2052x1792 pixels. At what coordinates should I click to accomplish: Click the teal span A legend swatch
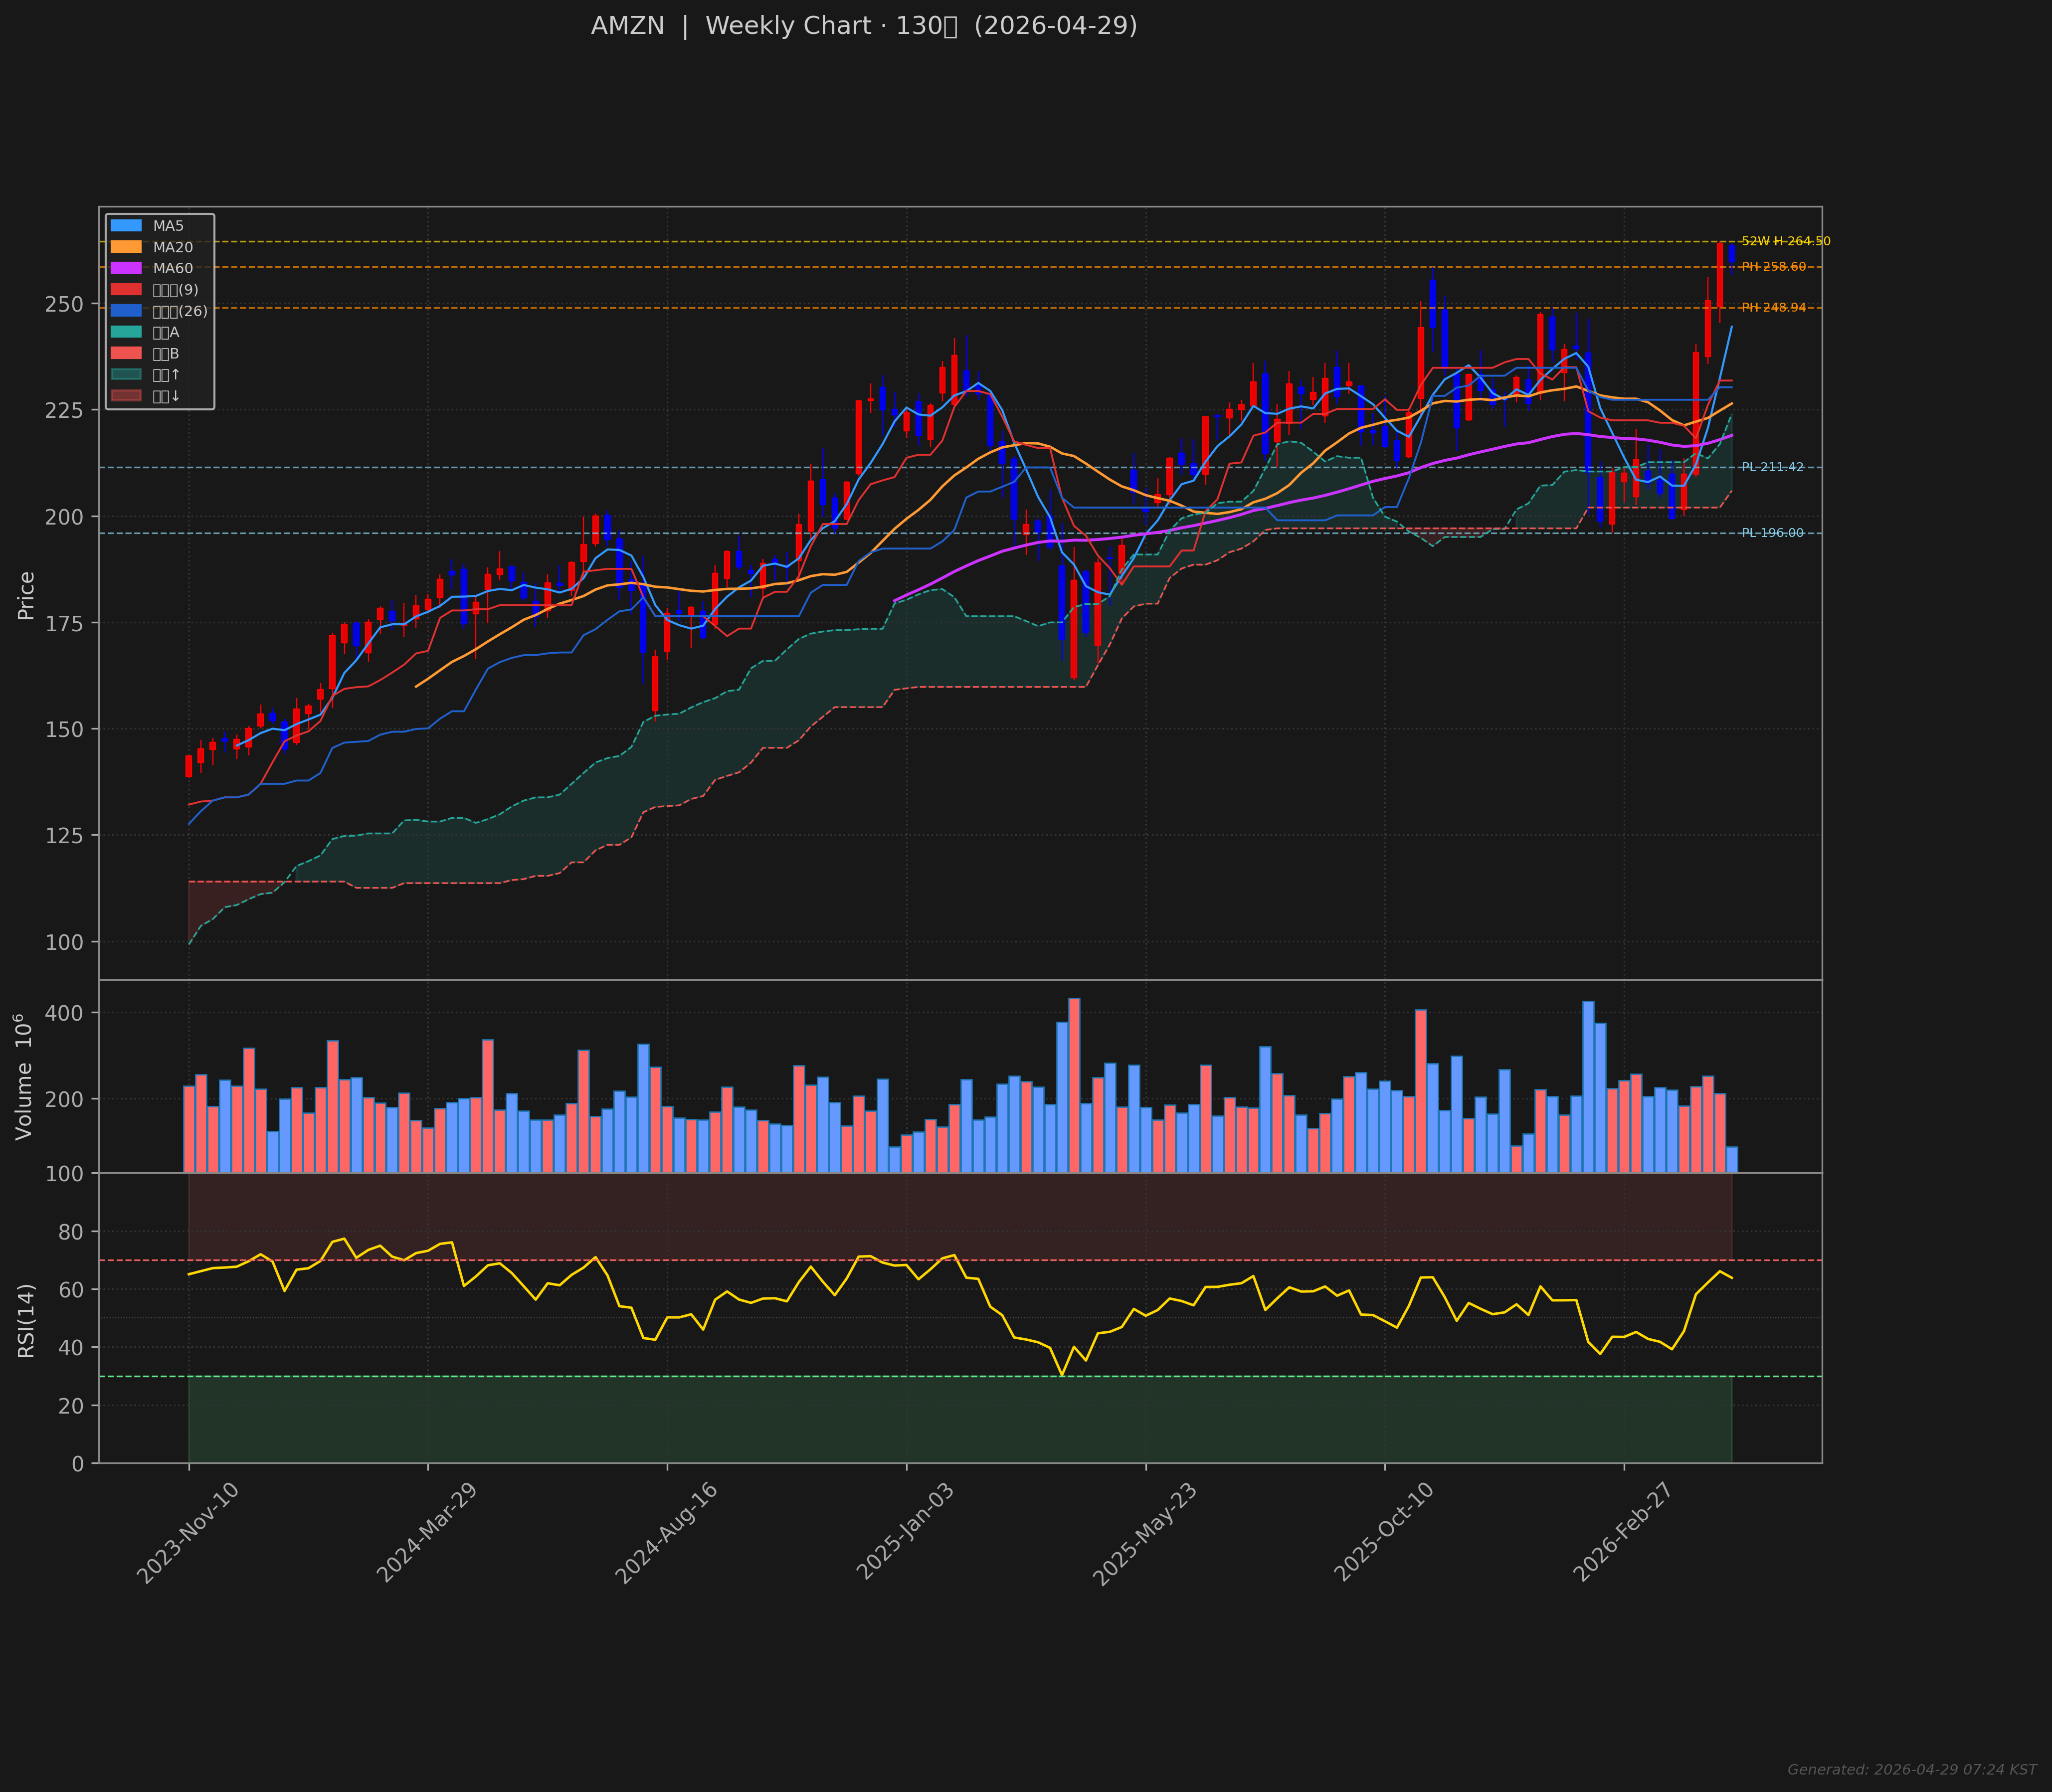[x=126, y=332]
